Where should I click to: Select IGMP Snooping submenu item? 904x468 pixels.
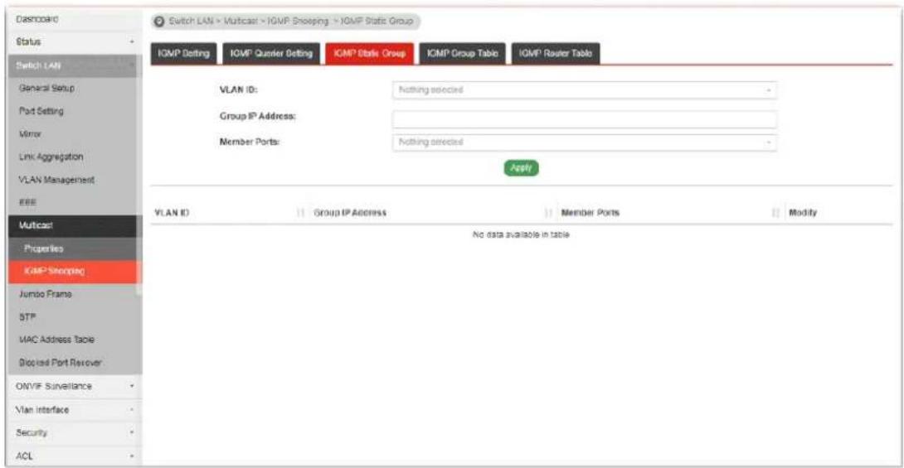74,271
